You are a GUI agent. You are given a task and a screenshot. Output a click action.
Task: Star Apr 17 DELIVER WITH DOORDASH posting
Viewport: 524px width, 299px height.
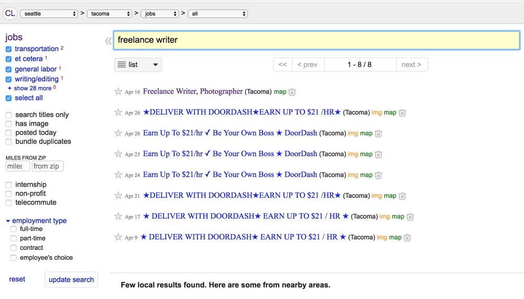118,216
